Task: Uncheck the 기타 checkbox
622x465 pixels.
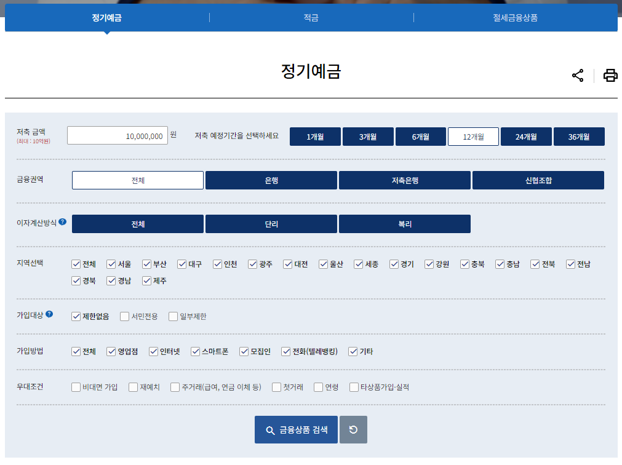Action: tap(353, 352)
